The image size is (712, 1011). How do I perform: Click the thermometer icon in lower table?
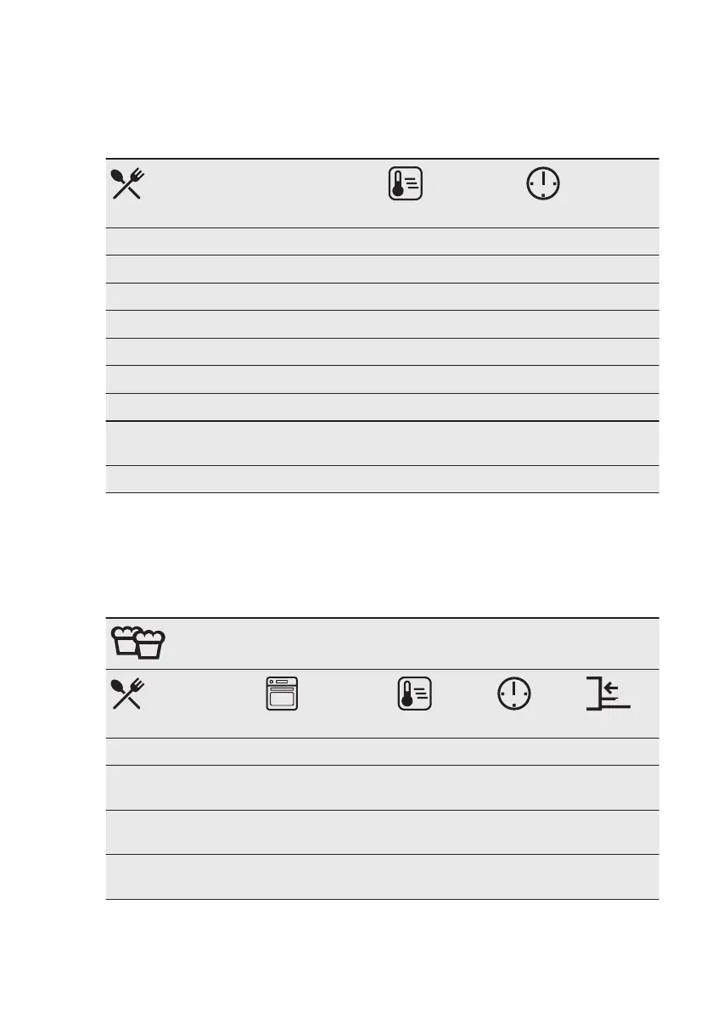pos(415,694)
